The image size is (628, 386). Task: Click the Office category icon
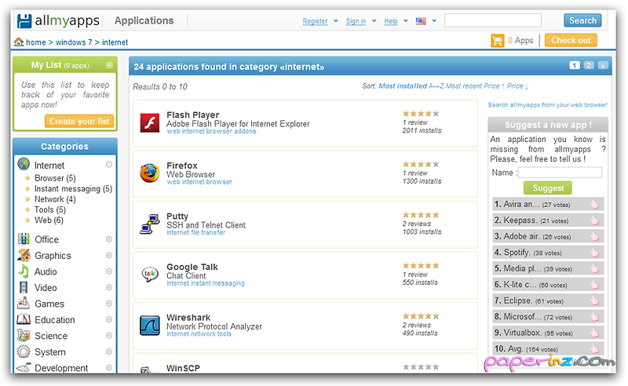[x=24, y=239]
